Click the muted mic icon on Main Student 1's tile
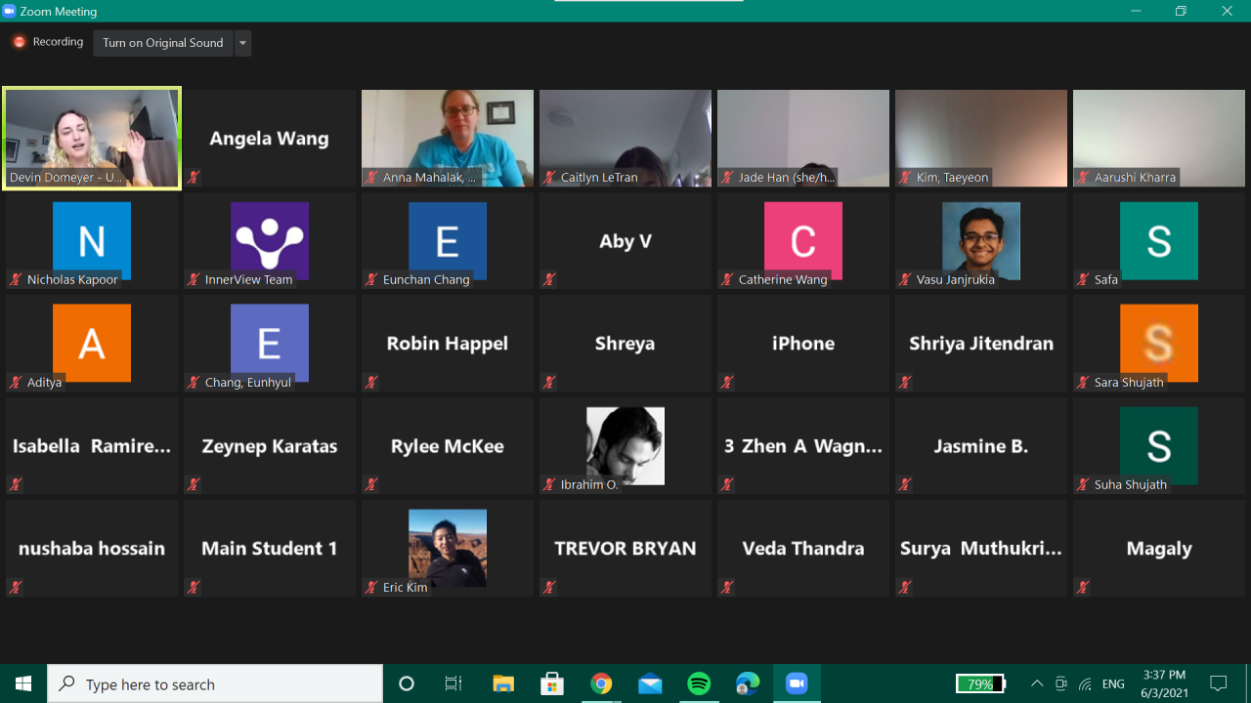This screenshot has width=1251, height=703. tap(194, 588)
